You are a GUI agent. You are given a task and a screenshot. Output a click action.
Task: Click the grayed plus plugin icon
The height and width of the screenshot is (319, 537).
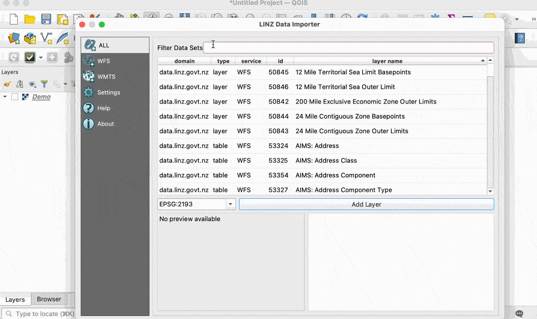coord(52,57)
